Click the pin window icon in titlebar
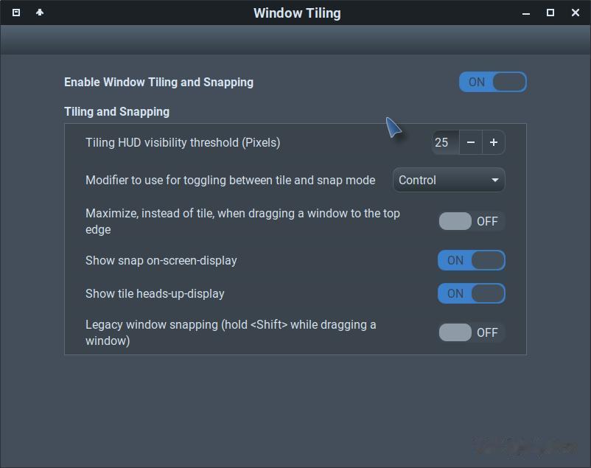 pos(40,13)
